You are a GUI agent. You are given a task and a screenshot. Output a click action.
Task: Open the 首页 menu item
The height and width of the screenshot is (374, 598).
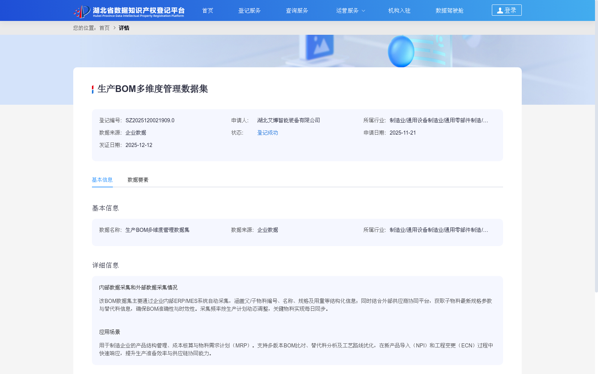click(207, 10)
